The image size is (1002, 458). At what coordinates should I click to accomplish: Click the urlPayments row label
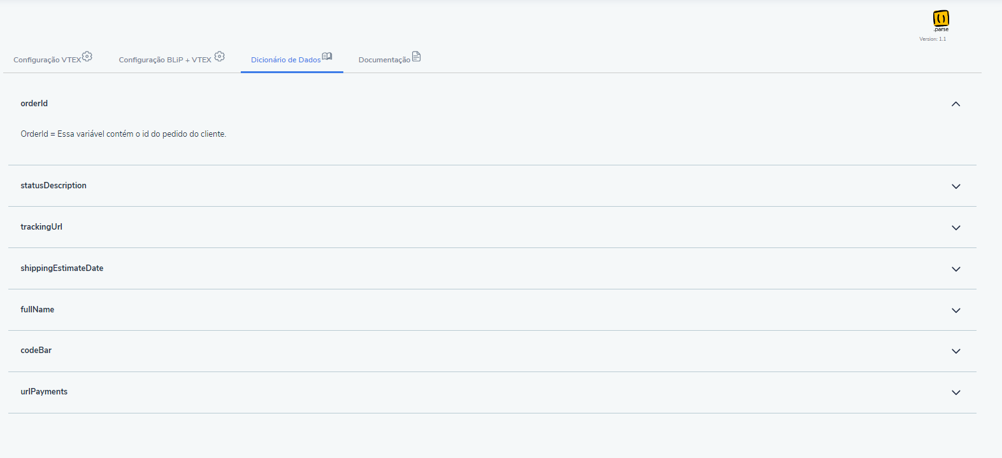[44, 392]
